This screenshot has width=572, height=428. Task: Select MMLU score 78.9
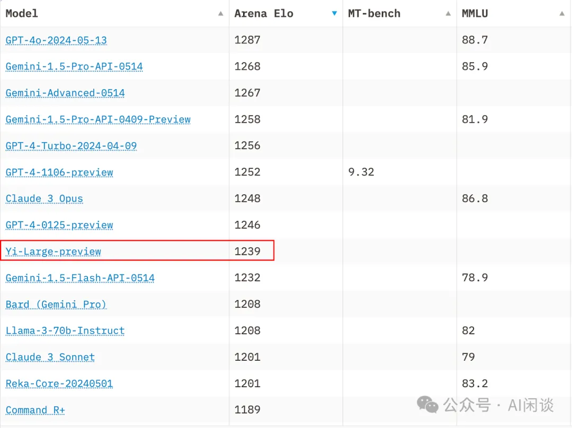(475, 277)
